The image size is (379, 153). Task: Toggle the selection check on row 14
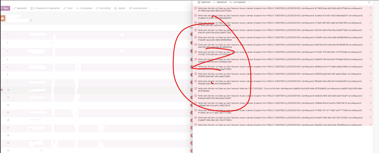click(2, 90)
